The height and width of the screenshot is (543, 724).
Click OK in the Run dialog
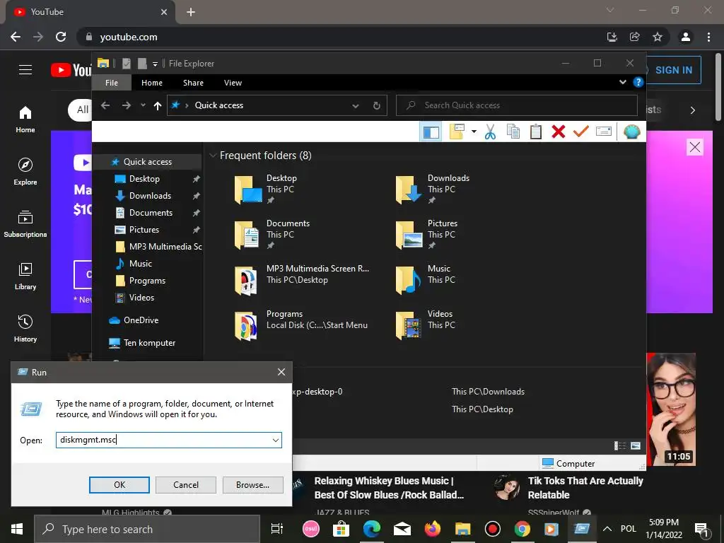click(x=119, y=485)
